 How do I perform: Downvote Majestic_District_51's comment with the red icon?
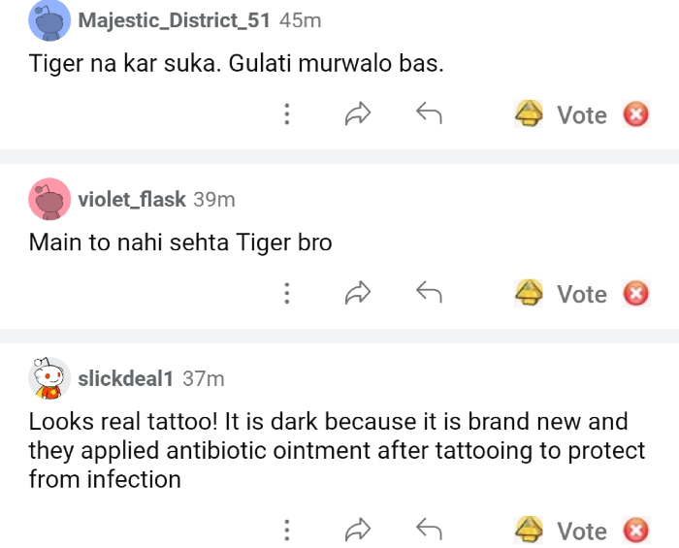click(x=635, y=115)
